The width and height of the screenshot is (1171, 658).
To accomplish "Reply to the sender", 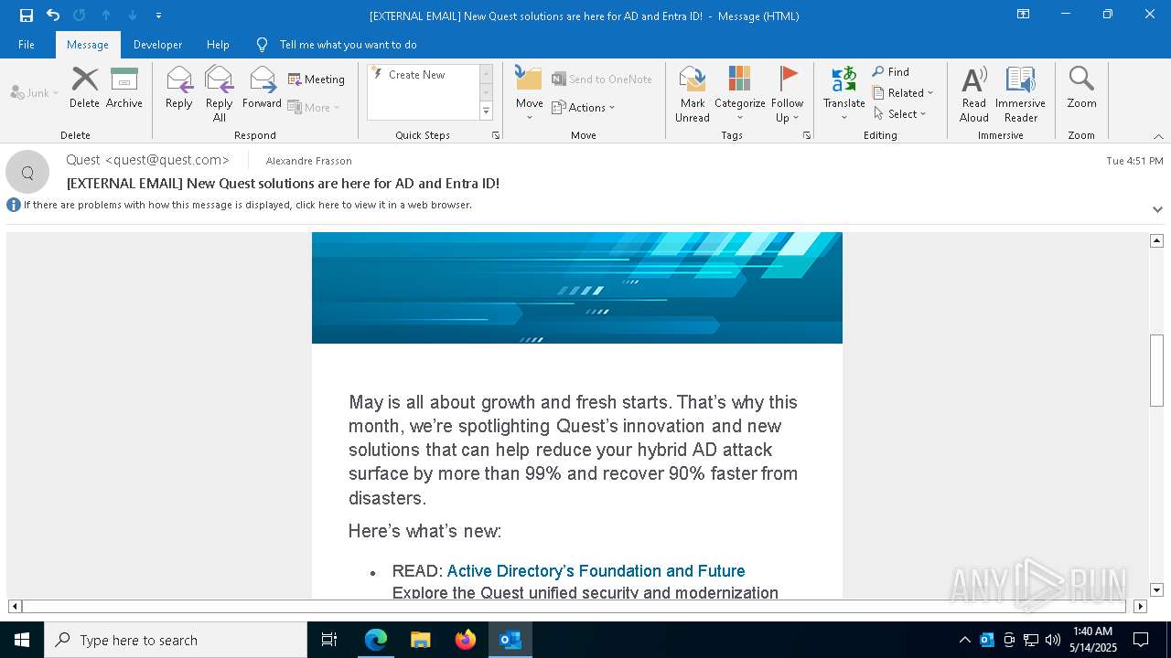I will point(179,88).
